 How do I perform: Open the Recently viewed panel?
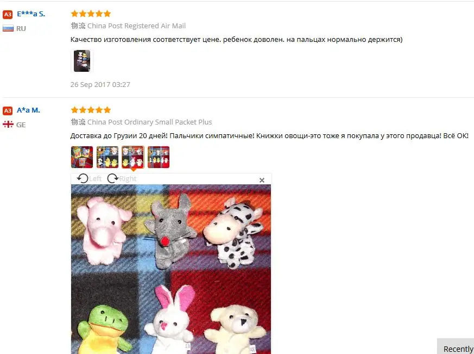click(x=456, y=346)
